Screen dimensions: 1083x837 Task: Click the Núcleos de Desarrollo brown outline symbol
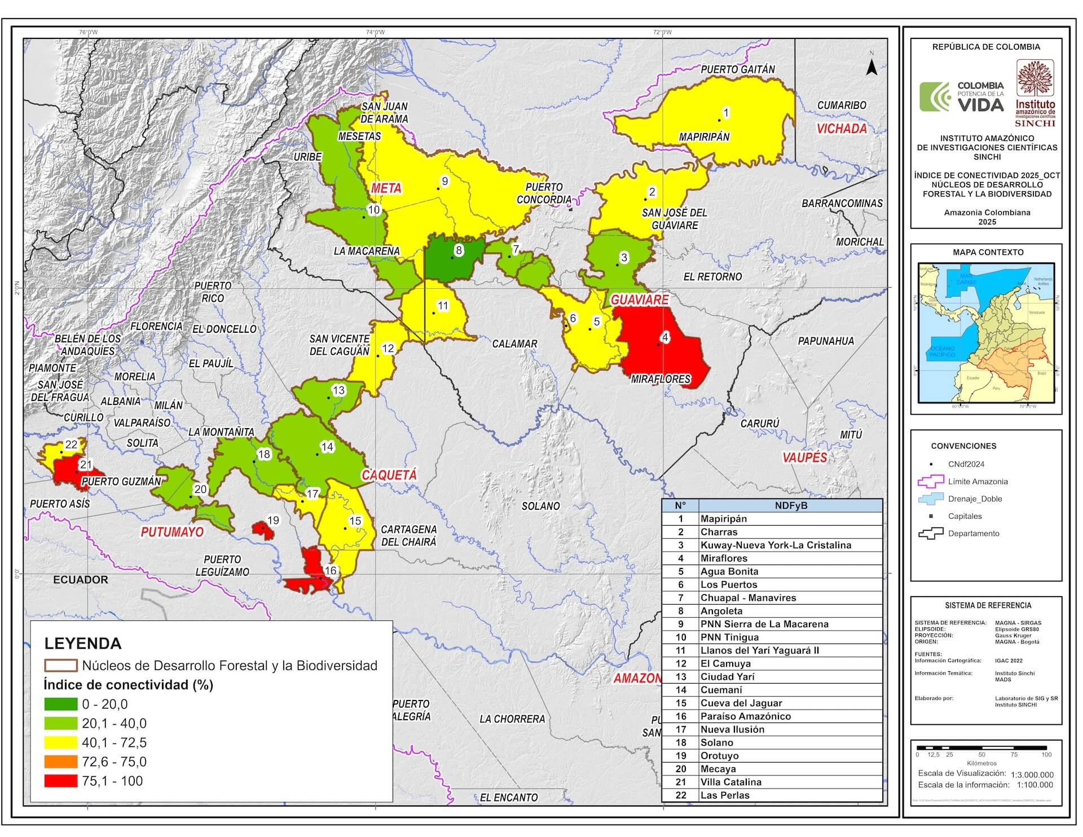tap(60, 666)
